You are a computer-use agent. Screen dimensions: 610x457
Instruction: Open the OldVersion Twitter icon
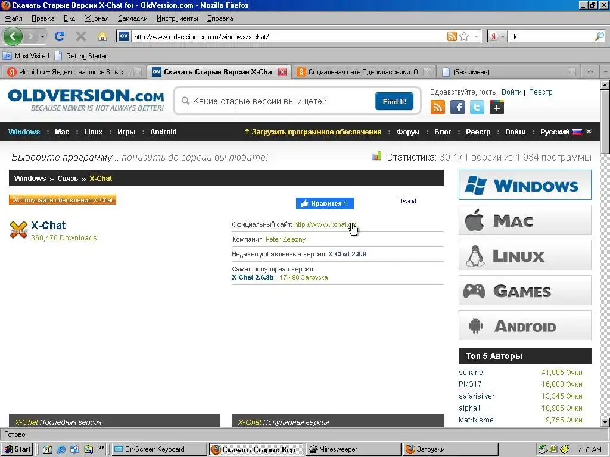point(477,107)
